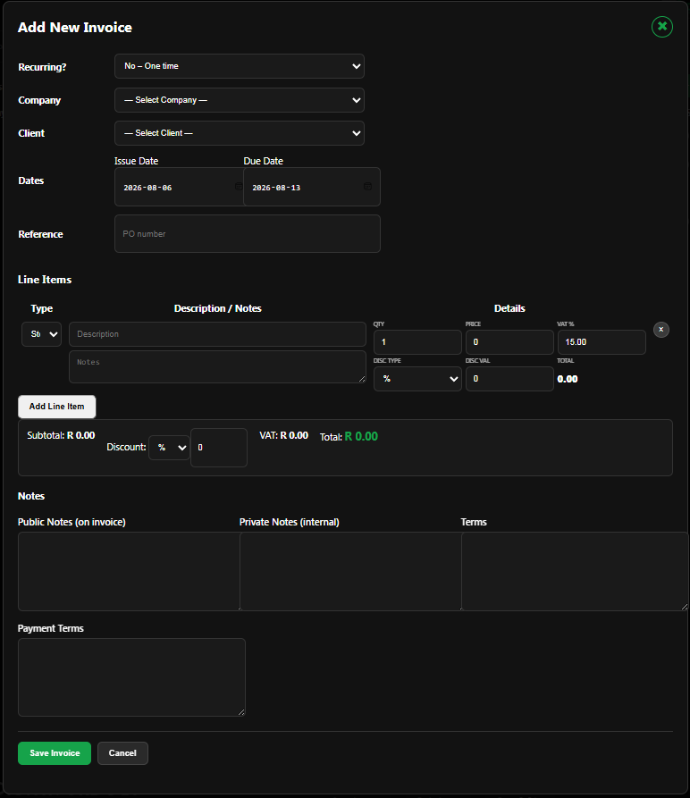Click the Disc Val input field

pyautogui.click(x=509, y=379)
